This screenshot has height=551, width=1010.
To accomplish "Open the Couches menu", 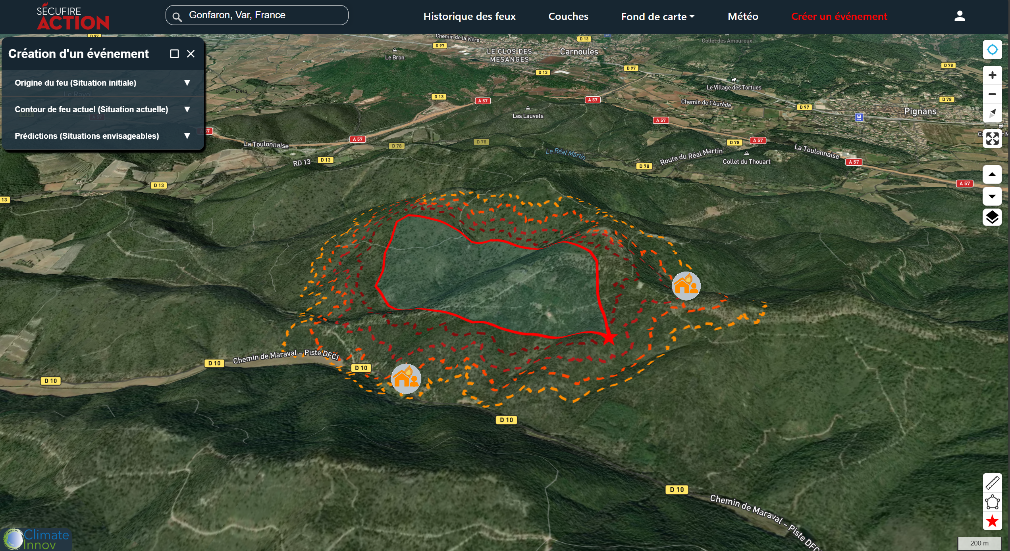I will [x=568, y=17].
